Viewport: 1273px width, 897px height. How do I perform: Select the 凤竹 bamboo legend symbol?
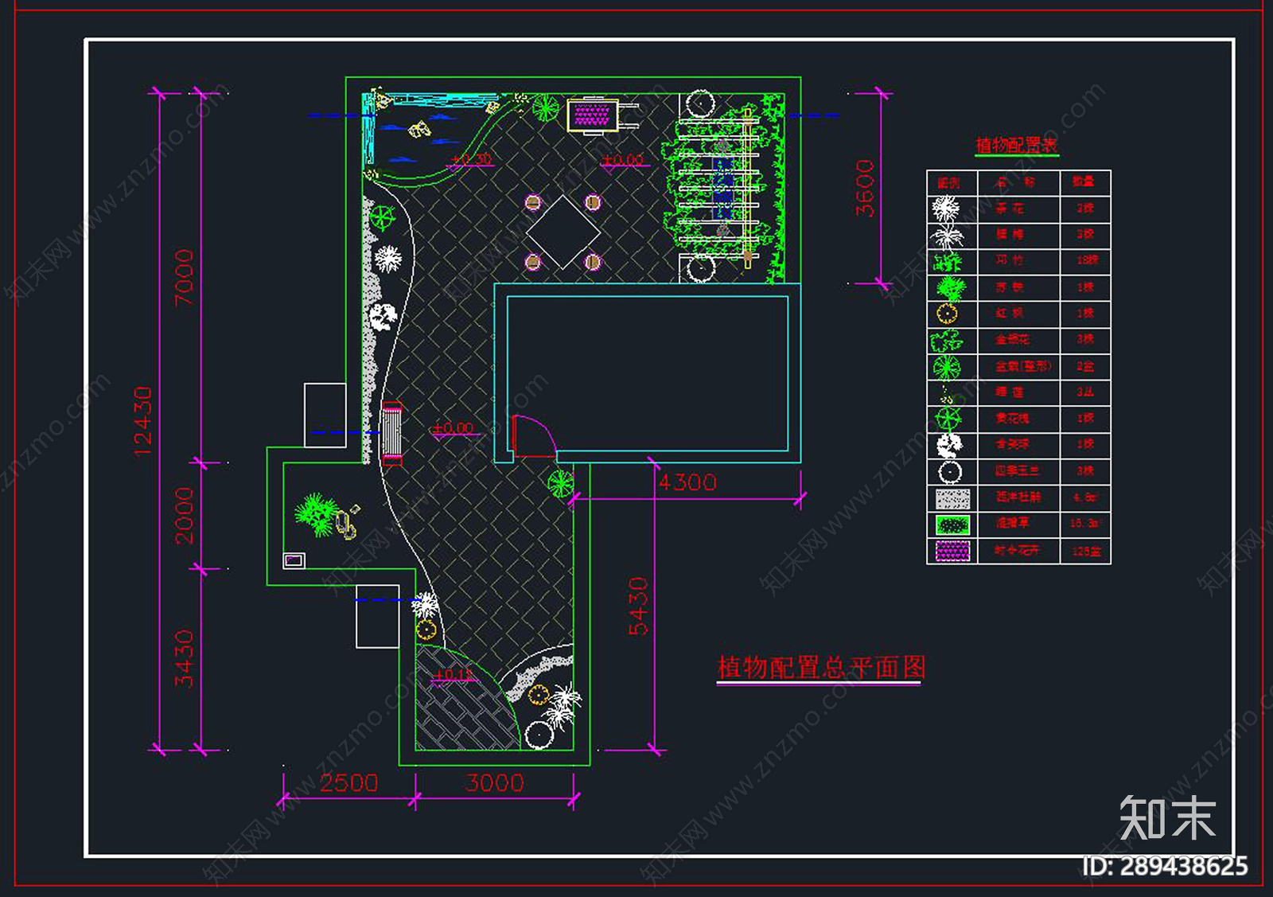tap(946, 262)
